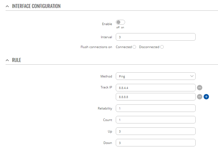The width and height of the screenshot is (218, 152).
Task: Click the Flush connections on label
Action: [x=96, y=47]
